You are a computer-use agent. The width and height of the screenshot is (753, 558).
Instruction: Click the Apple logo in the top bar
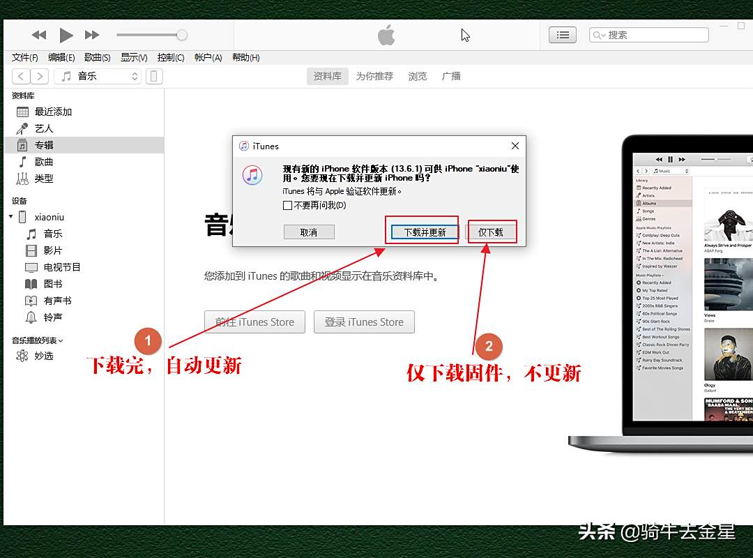pyautogui.click(x=386, y=35)
